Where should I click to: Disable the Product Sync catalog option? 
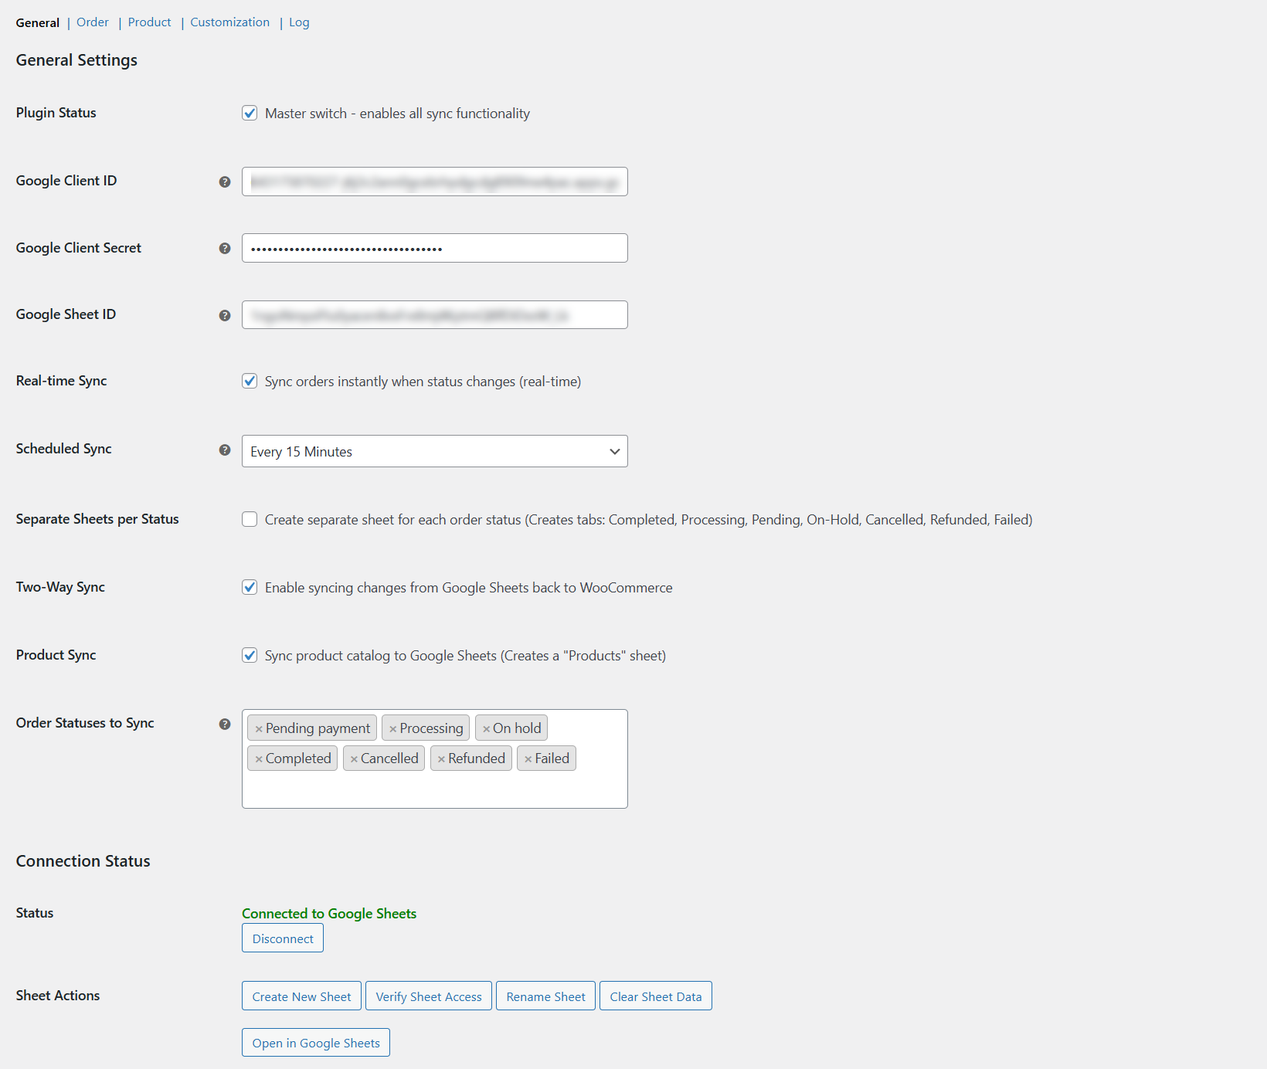click(x=250, y=655)
